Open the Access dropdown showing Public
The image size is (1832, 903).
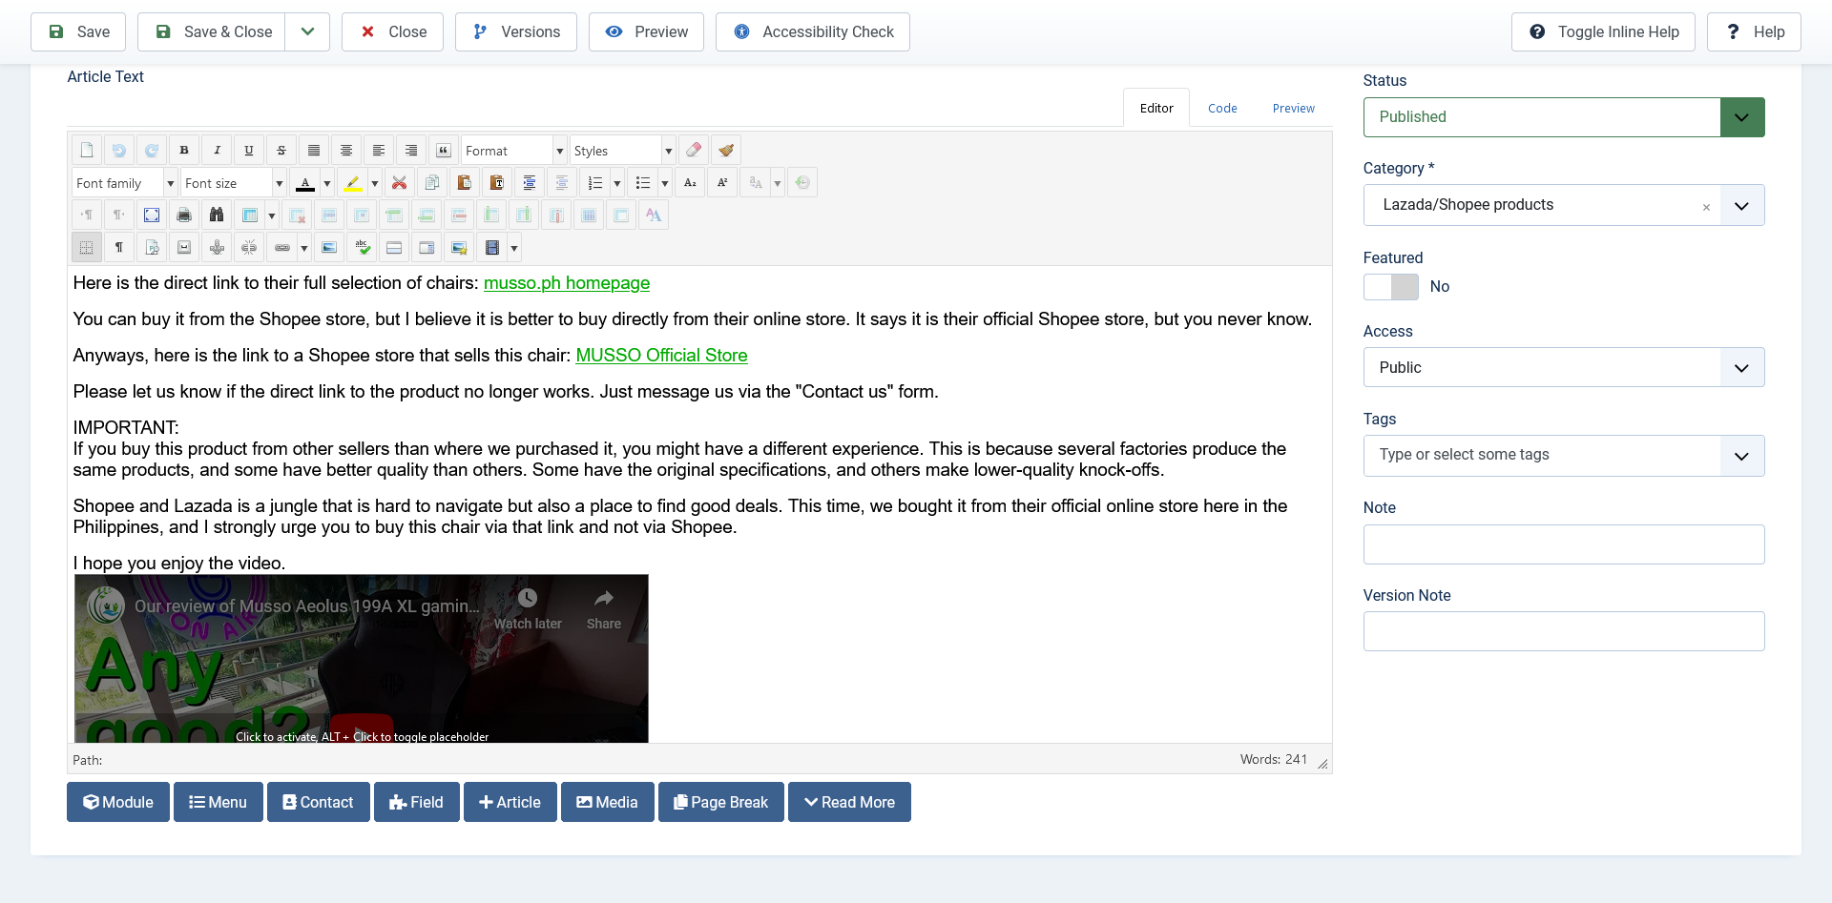click(1564, 367)
